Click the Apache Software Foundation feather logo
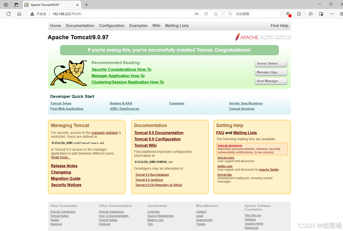The width and height of the screenshot is (343, 231). (x=263, y=37)
